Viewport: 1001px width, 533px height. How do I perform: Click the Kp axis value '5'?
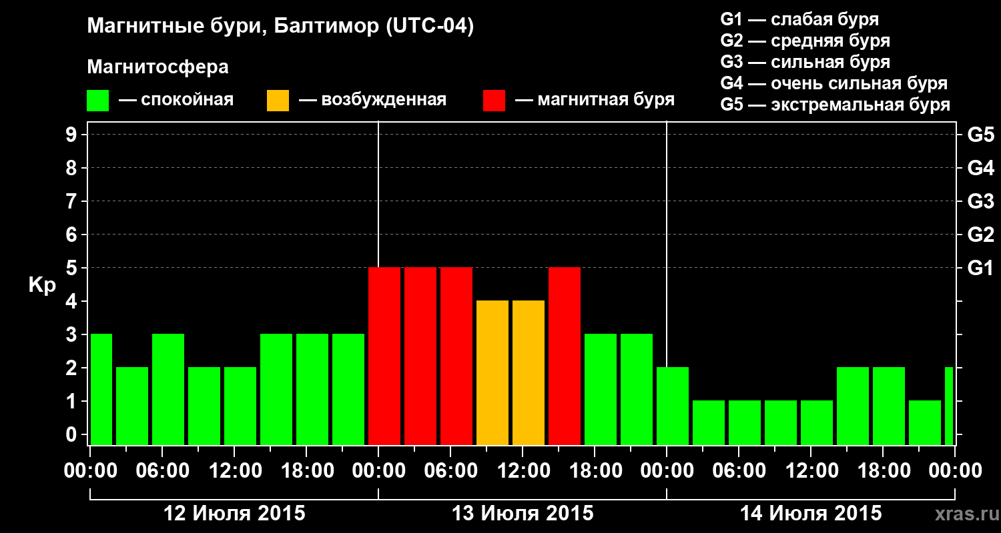coord(73,268)
